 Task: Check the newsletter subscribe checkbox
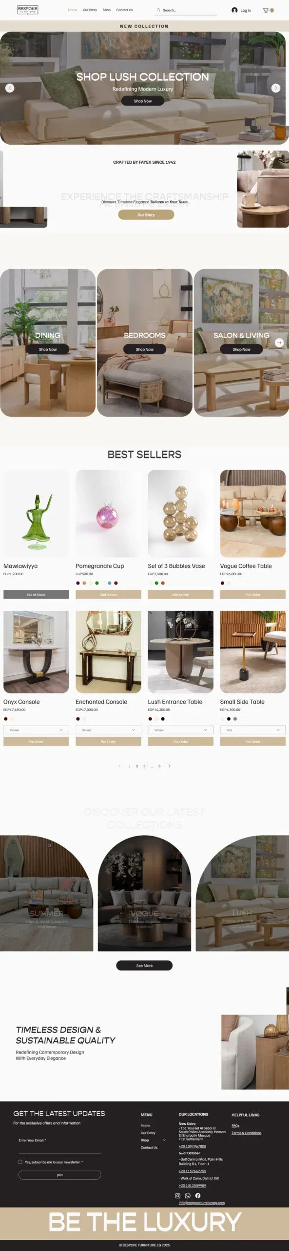pyautogui.click(x=20, y=1162)
